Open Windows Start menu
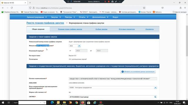The height and width of the screenshot is (105, 188). [3, 102]
